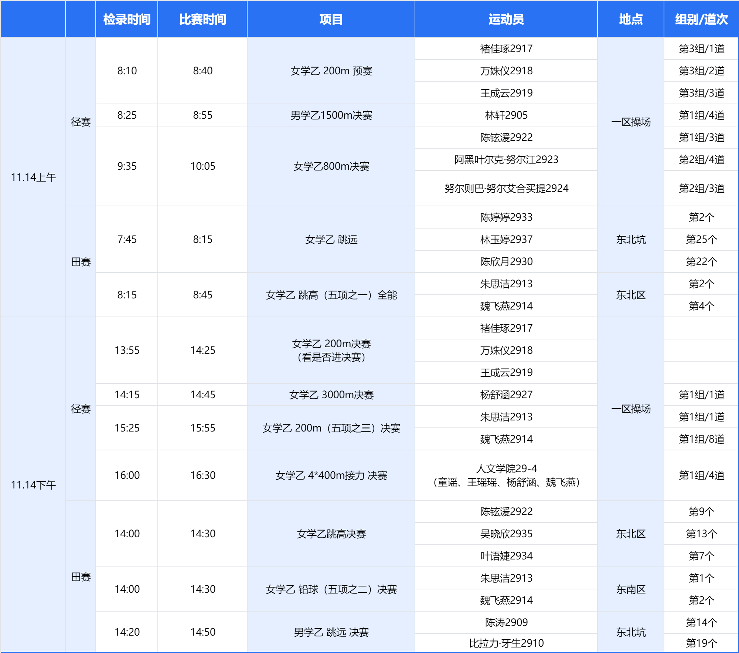The height and width of the screenshot is (653, 739).
Task: Select the 东南区 location cell
Action: click(x=630, y=589)
